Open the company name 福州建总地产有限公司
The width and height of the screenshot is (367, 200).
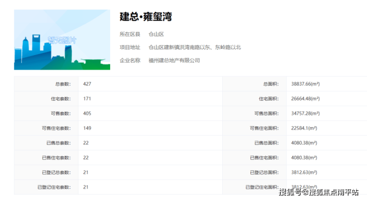pos(174,60)
